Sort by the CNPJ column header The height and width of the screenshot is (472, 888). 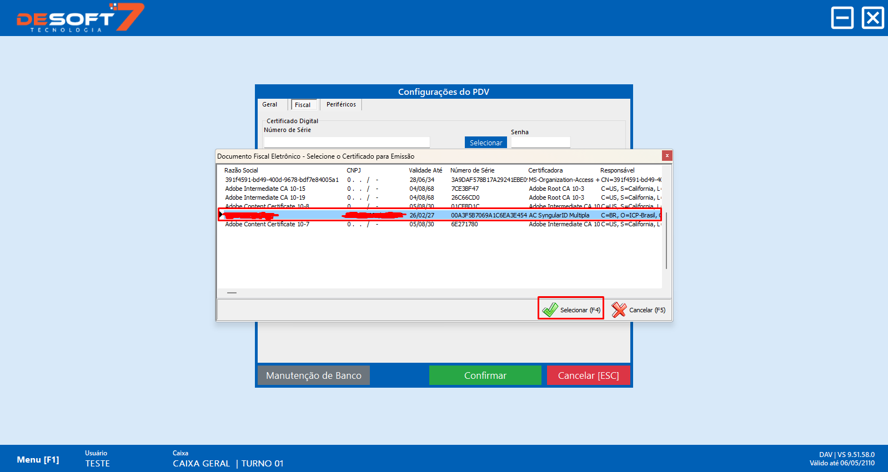[x=354, y=170]
